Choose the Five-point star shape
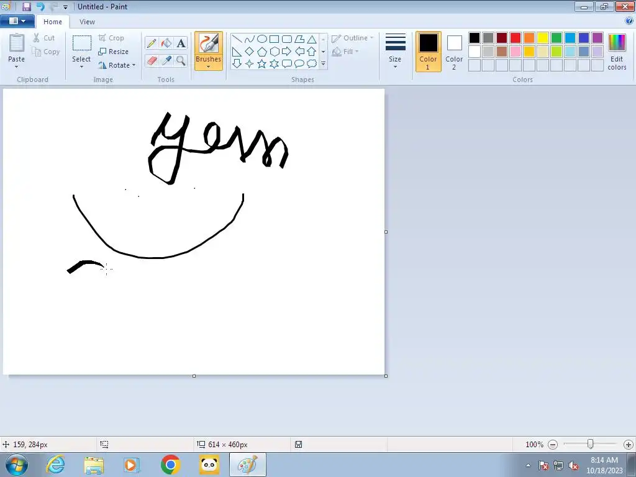Screen dimensions: 636x477 [x=262, y=64]
